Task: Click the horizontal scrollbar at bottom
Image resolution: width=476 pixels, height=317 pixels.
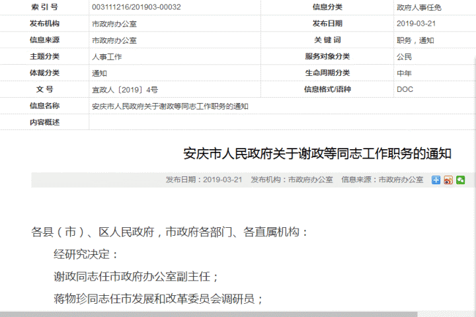Action: pyautogui.click(x=208, y=314)
